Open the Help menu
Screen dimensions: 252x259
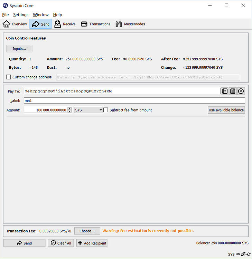pos(57,15)
